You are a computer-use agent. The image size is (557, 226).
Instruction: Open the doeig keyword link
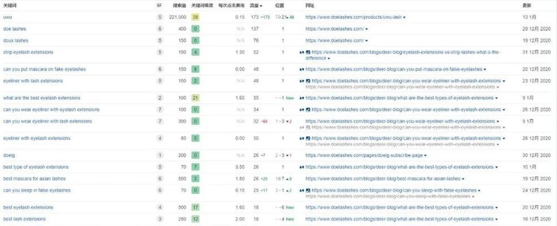(x=9, y=155)
